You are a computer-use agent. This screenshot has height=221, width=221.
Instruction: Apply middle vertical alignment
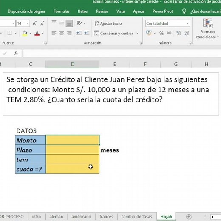pos(62,23)
